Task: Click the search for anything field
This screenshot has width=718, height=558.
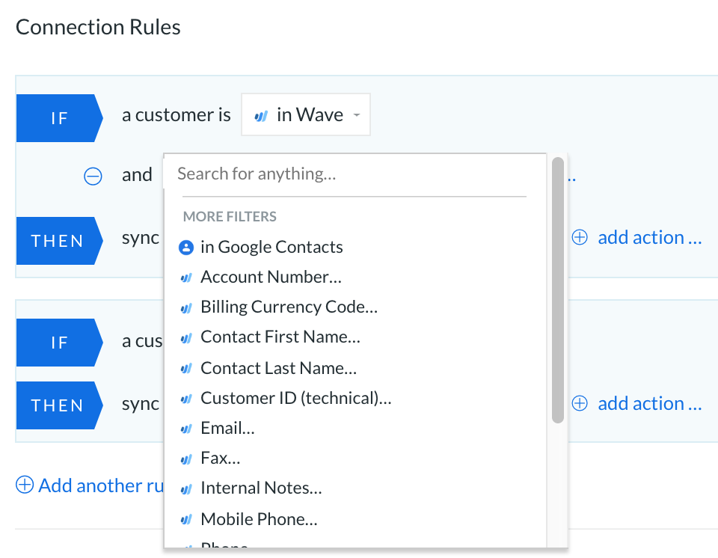Action: pyautogui.click(x=355, y=174)
